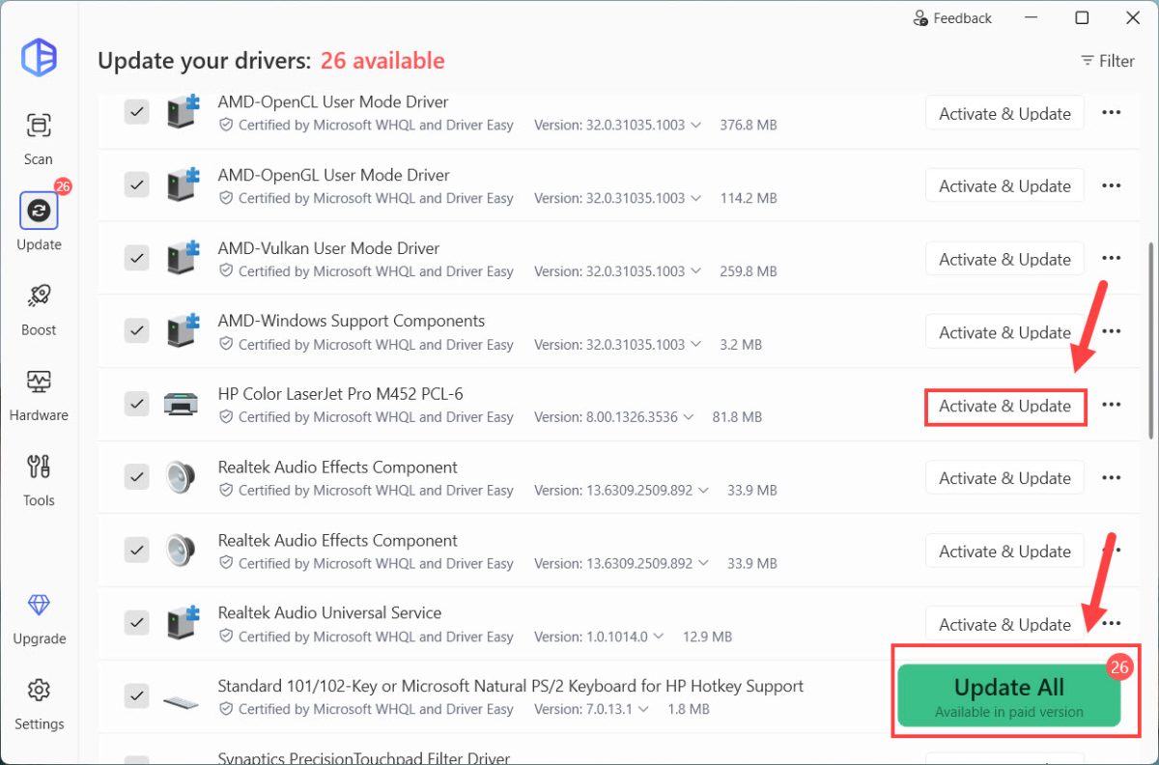Activate & Update the AMD-OpenGL driver
The height and width of the screenshot is (765, 1159).
click(1004, 185)
